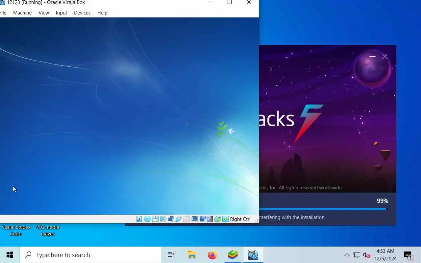Viewport: 421px width, 263px height.
Task: Open the Help menu
Action: pos(102,13)
